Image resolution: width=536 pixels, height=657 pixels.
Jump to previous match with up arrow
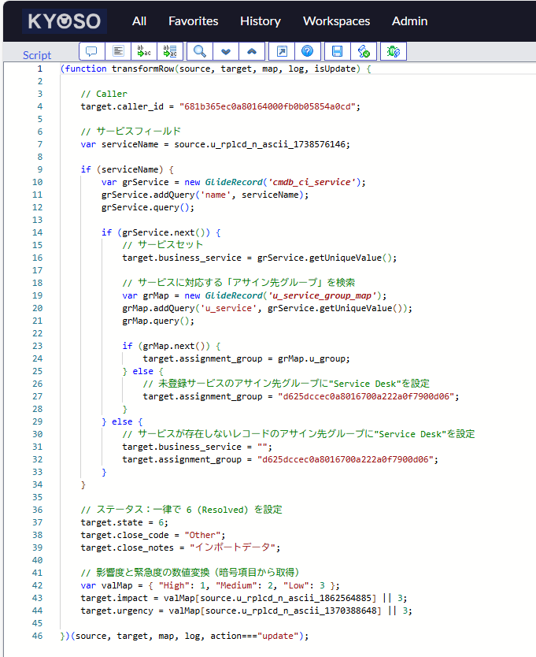[x=251, y=51]
